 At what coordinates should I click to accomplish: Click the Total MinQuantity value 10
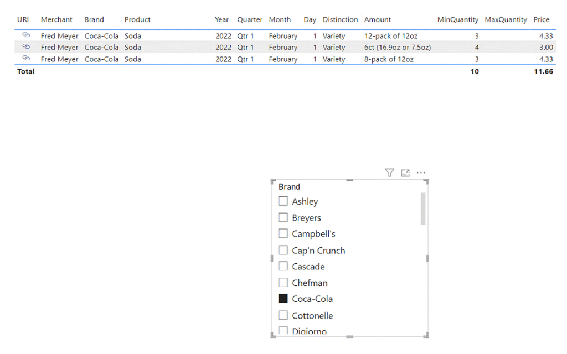475,71
